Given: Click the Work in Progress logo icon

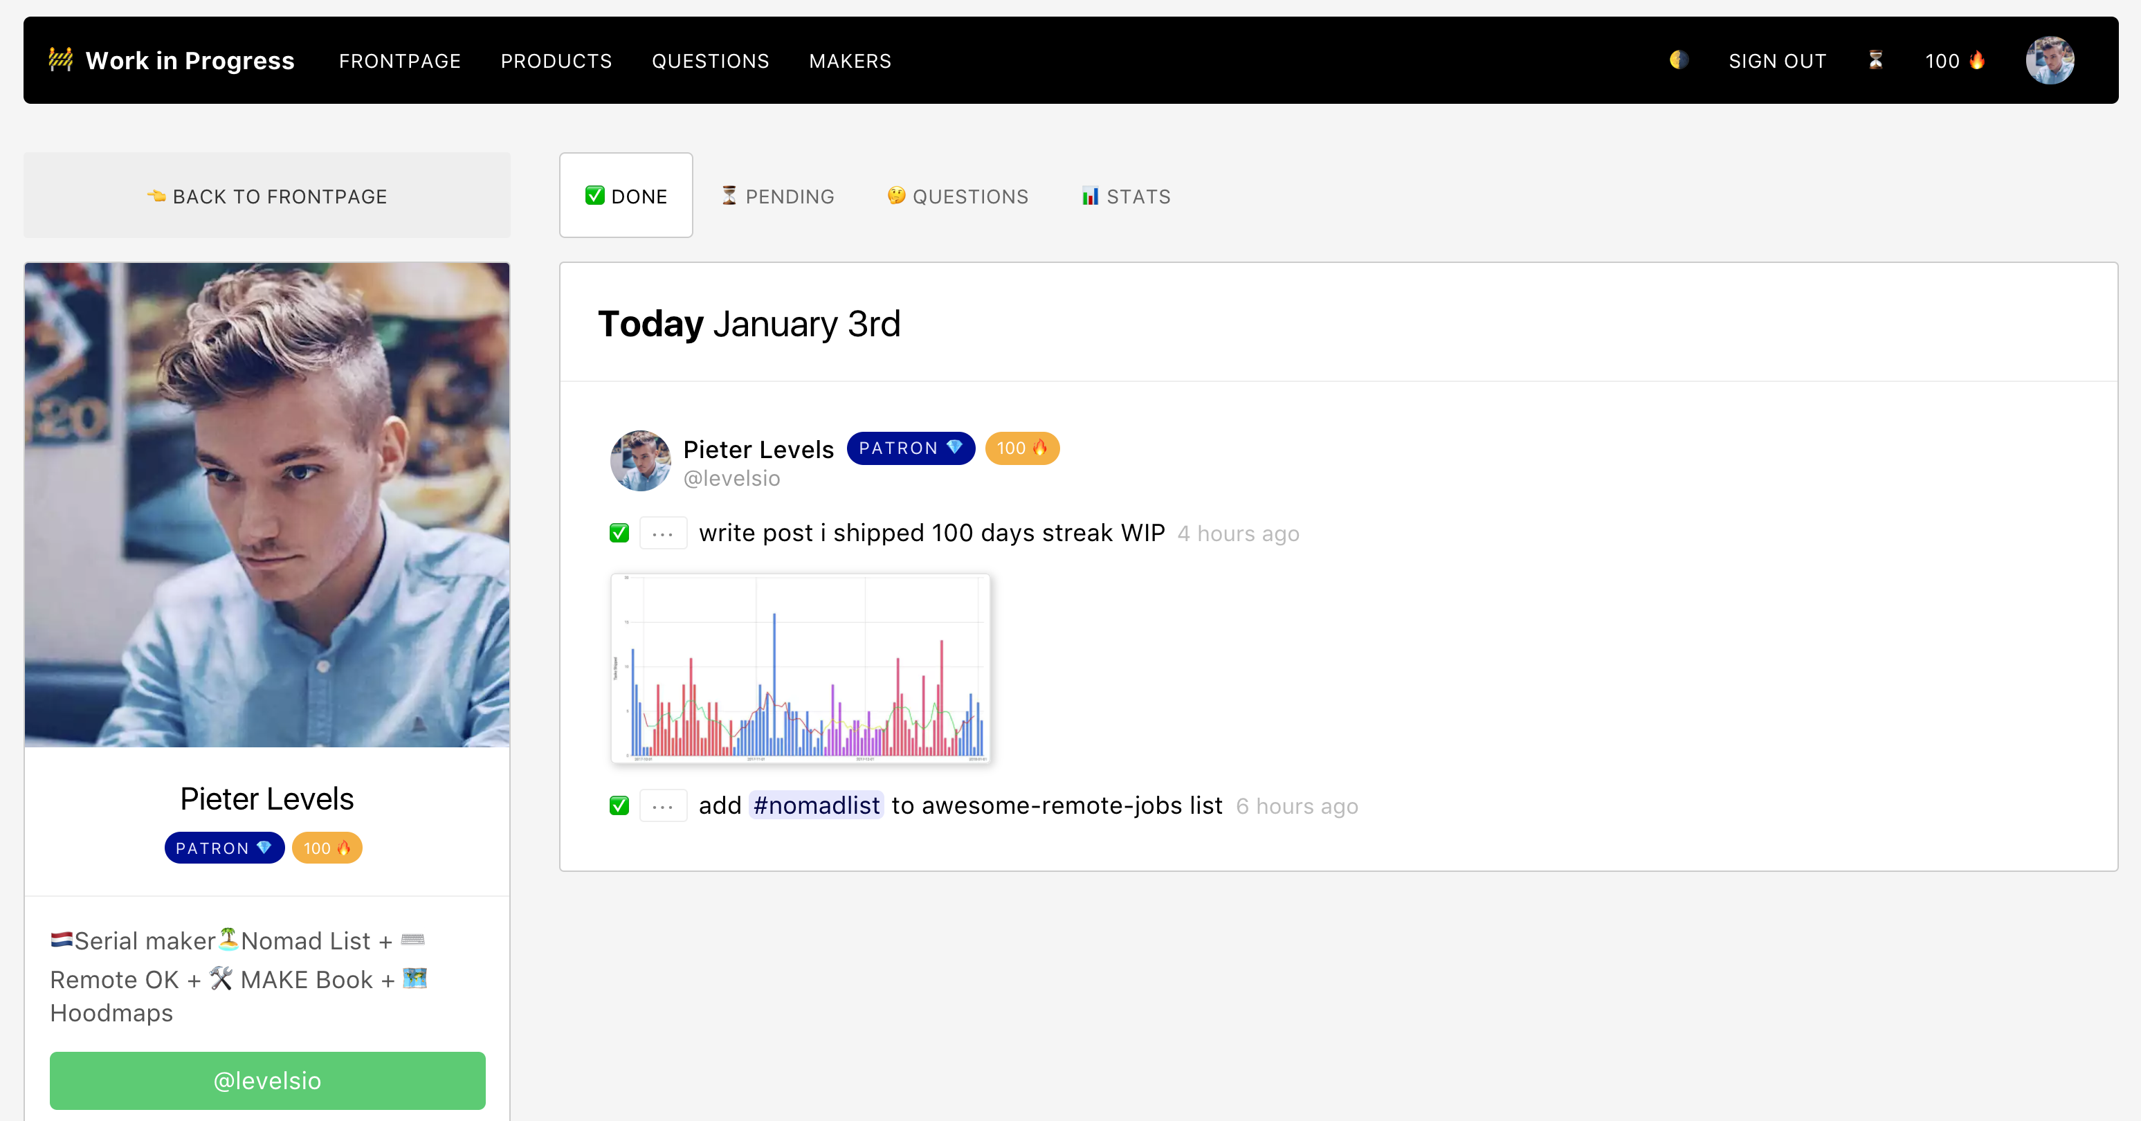Looking at the screenshot, I should 61,60.
